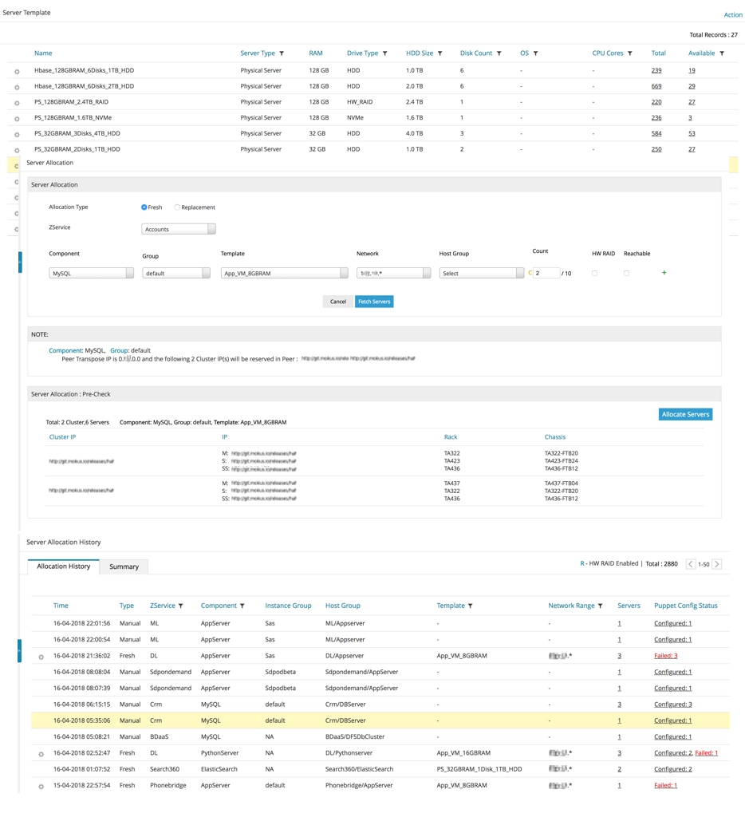Open the gear icon for Hbase_128GBRAM_6Disks_1TB_HDD
Screen dimensions: 745x817
pos(17,72)
